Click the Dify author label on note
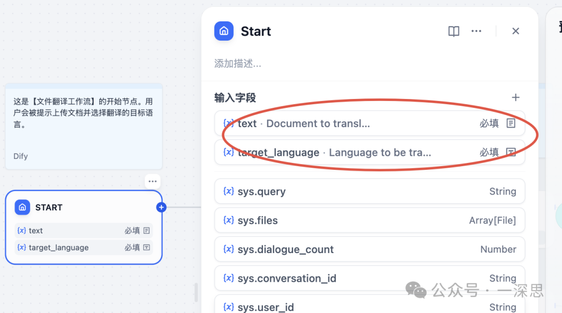Viewport: 562px width, 313px height. coord(20,156)
